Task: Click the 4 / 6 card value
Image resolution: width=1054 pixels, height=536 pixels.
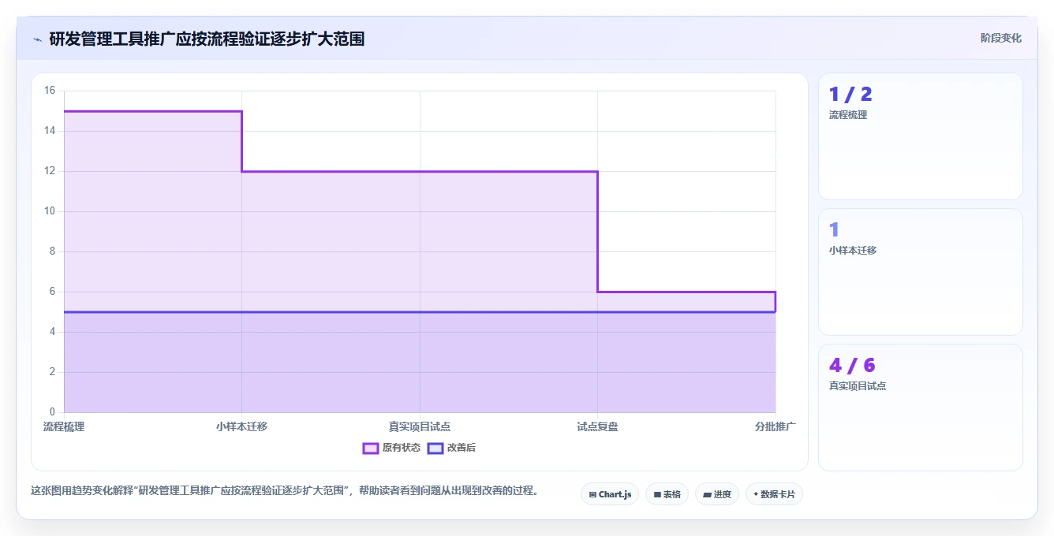Action: click(x=852, y=366)
